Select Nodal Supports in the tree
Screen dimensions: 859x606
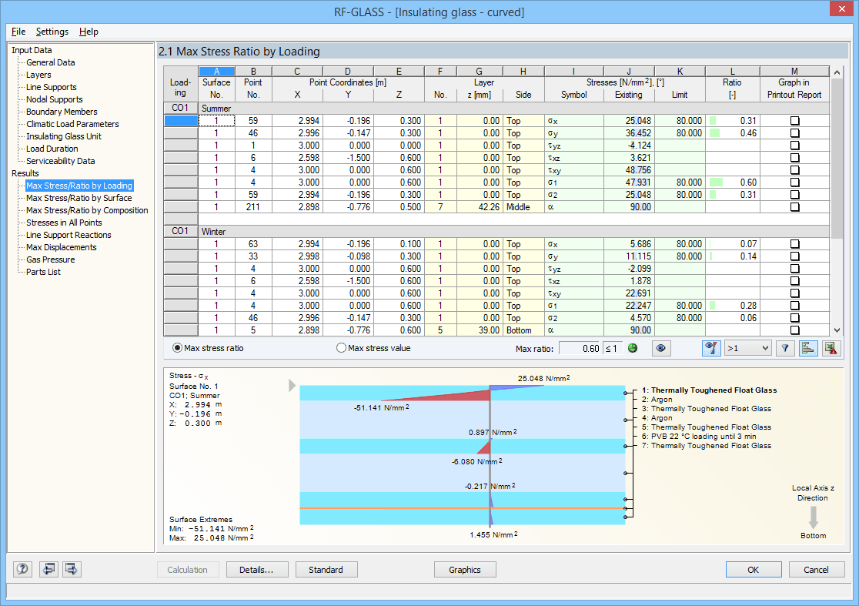(x=54, y=100)
